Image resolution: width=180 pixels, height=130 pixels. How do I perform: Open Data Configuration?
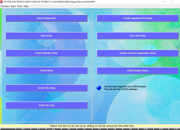[x=46, y=18]
